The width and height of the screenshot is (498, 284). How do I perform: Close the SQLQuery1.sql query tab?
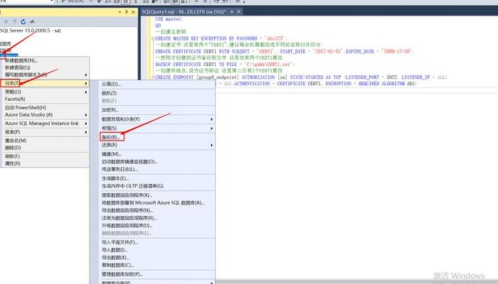pos(238,12)
